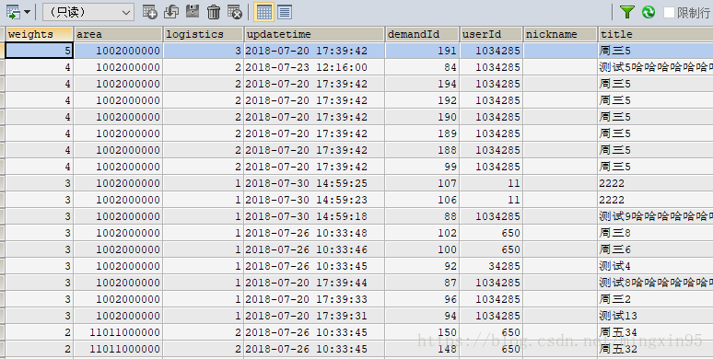
Task: Select demandId cell 189
Action: tap(422, 133)
